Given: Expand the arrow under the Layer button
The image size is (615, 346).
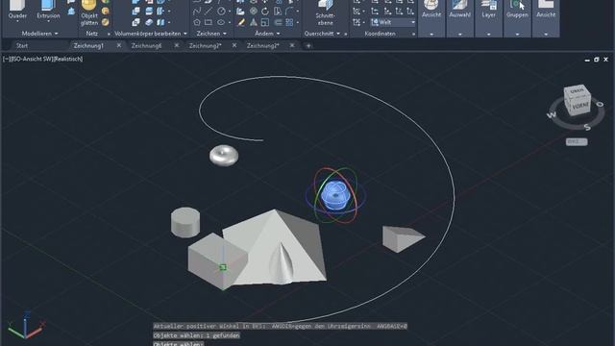Looking at the screenshot, I should click(489, 35).
